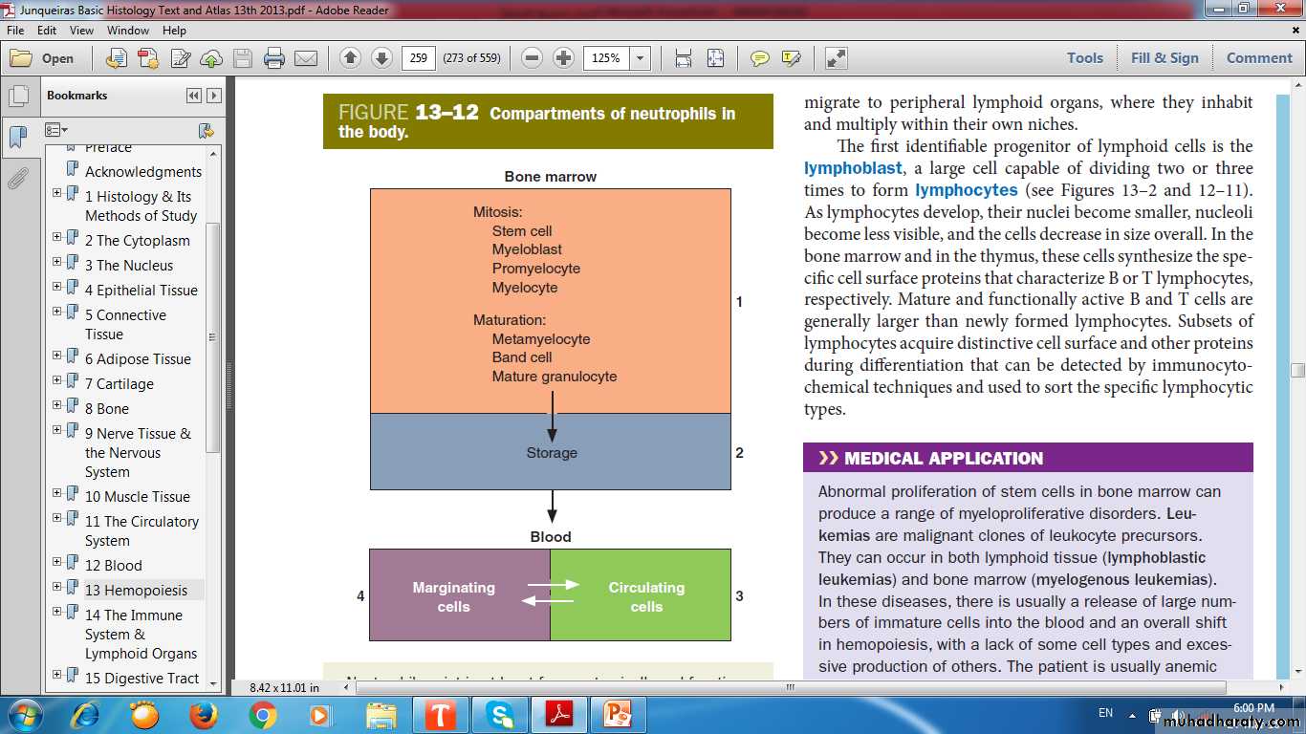The image size is (1306, 734).
Task: Select the 13 Hemopoiesis bookmark
Action: pos(136,590)
